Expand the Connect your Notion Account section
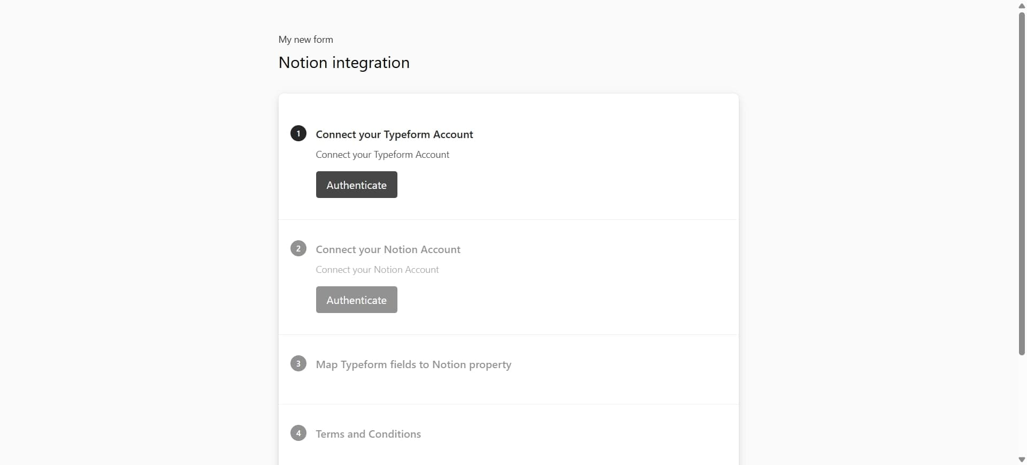Screen dimensions: 1027x465 point(388,249)
